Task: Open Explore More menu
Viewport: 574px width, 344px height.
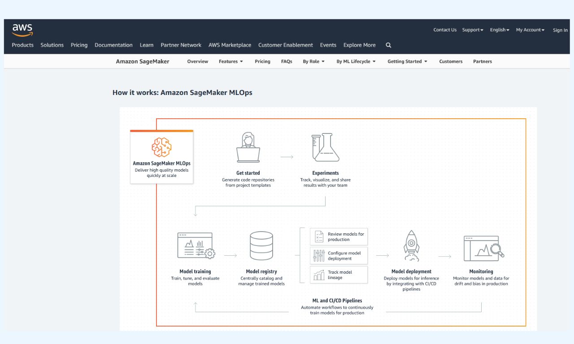Action: (360, 45)
